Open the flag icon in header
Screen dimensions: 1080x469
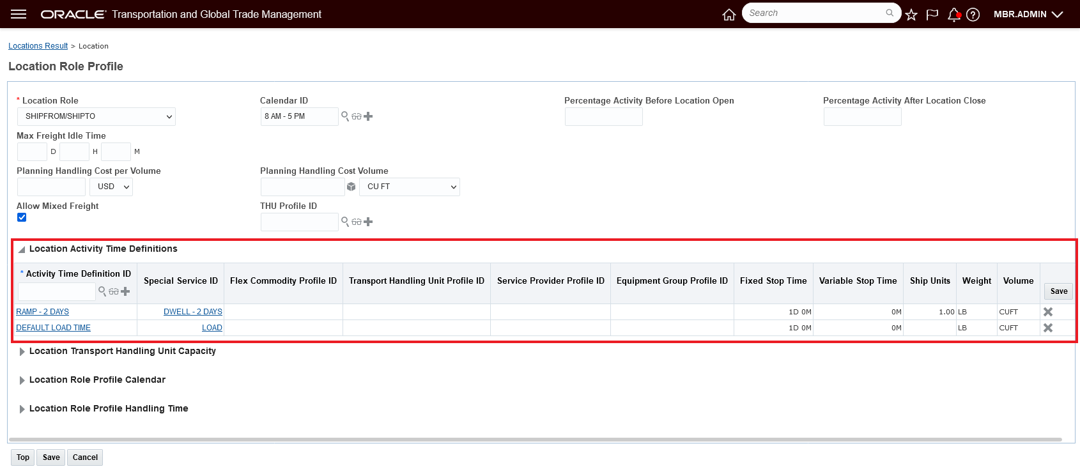(x=932, y=15)
